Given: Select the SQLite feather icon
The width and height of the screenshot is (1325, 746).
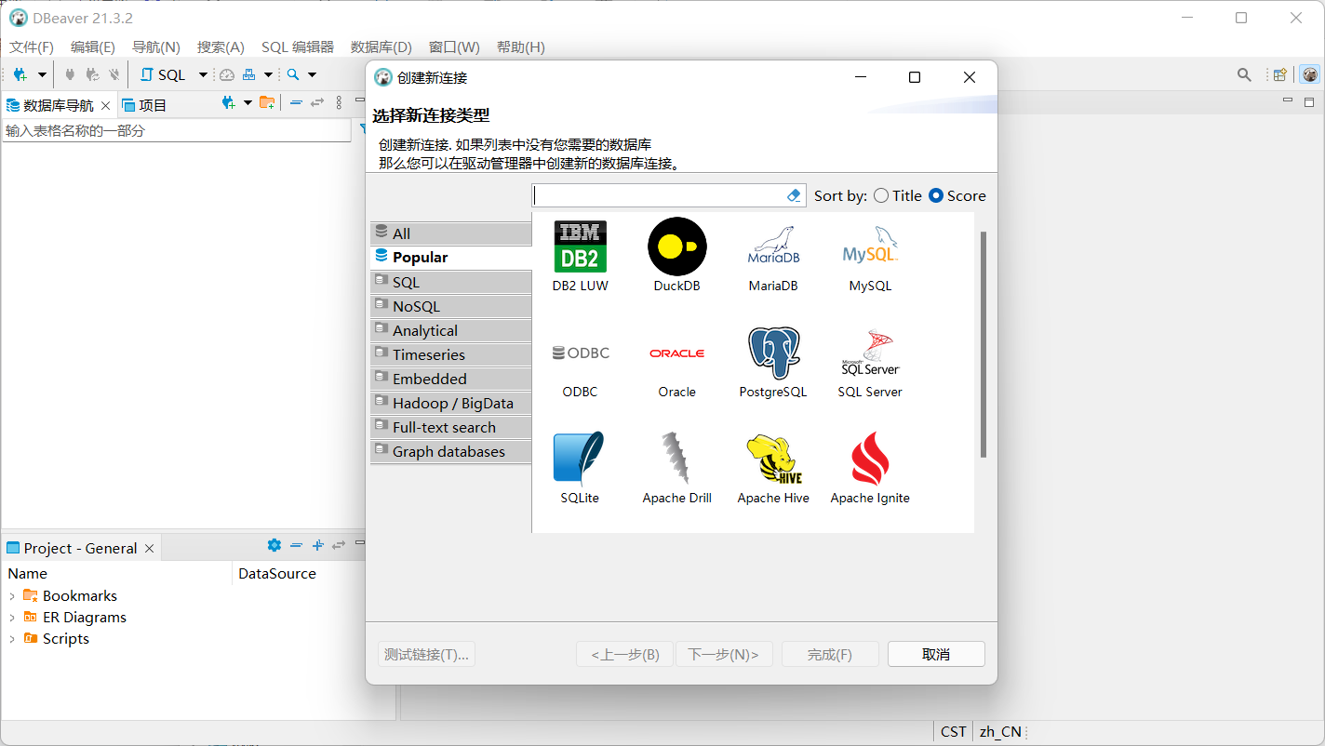Looking at the screenshot, I should 580,459.
